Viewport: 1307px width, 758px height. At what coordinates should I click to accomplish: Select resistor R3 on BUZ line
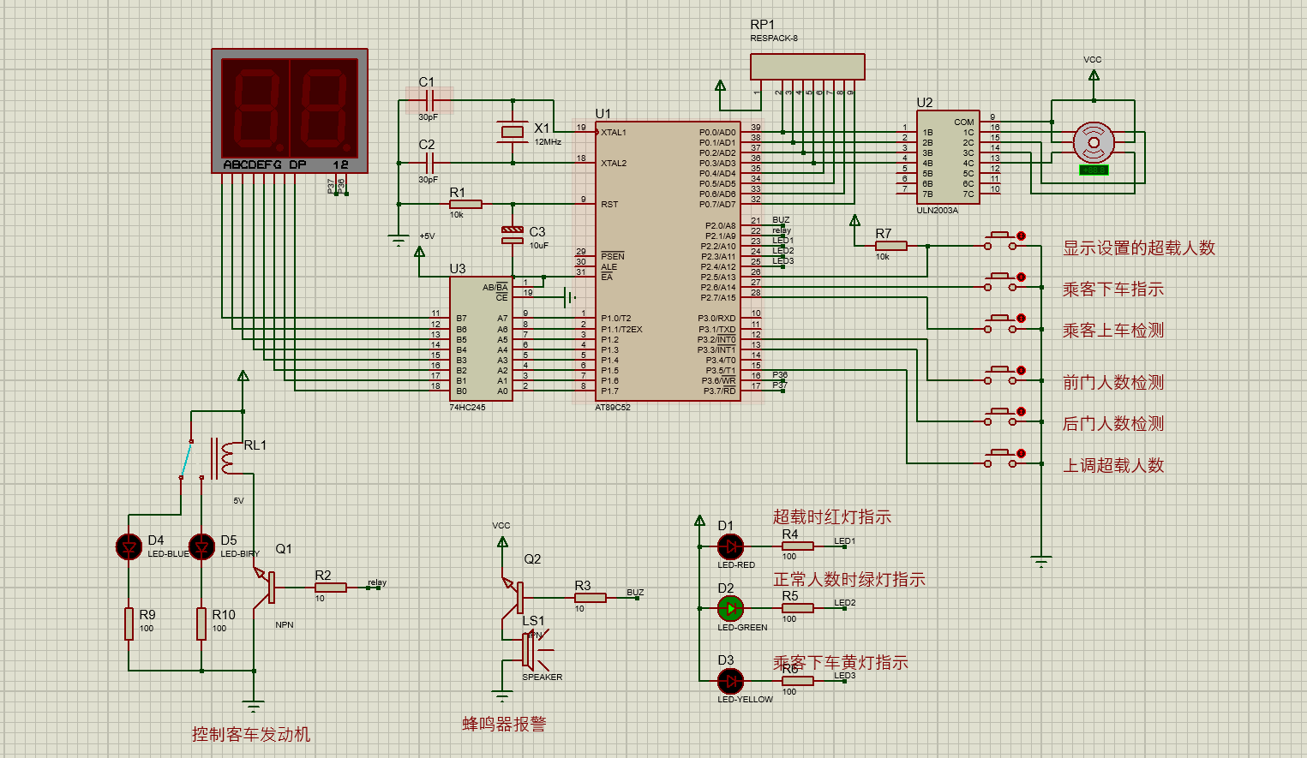(590, 598)
